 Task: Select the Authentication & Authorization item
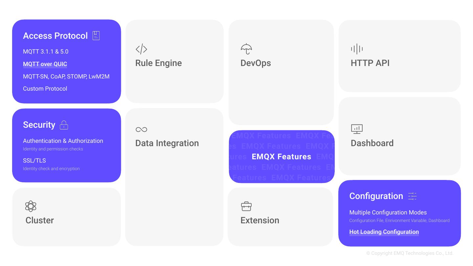click(x=63, y=141)
